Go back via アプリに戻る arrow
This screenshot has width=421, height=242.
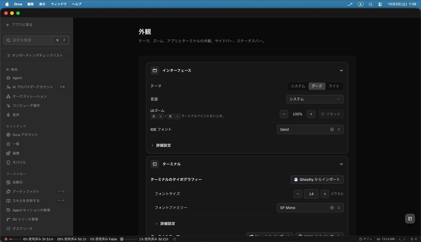click(x=8, y=25)
